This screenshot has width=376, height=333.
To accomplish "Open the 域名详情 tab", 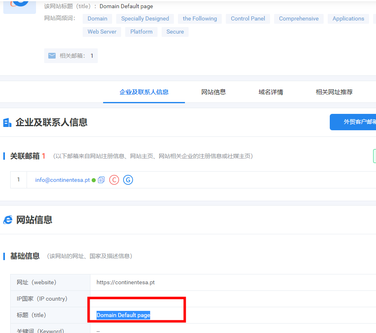I will 271,92.
